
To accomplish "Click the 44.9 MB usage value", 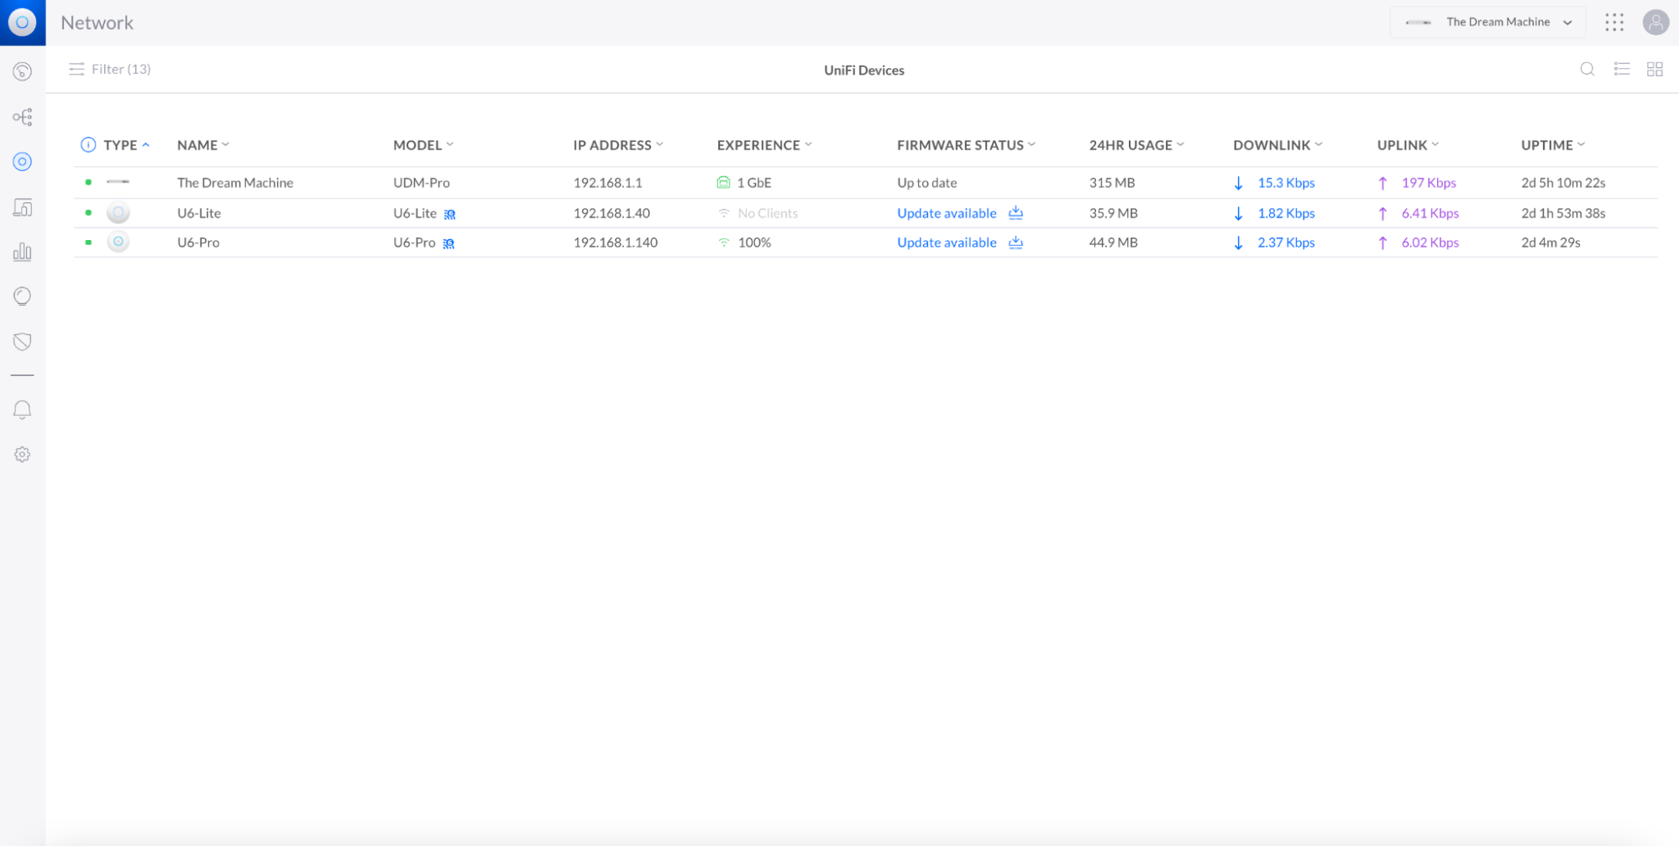I will (1114, 243).
